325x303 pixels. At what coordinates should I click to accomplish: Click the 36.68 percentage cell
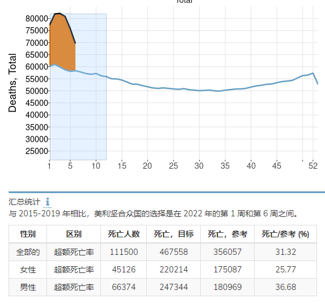click(x=286, y=287)
